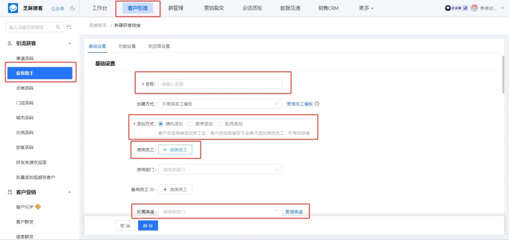Open 分流活码 in sidebar
The width and height of the screenshot is (509, 240).
(25, 133)
